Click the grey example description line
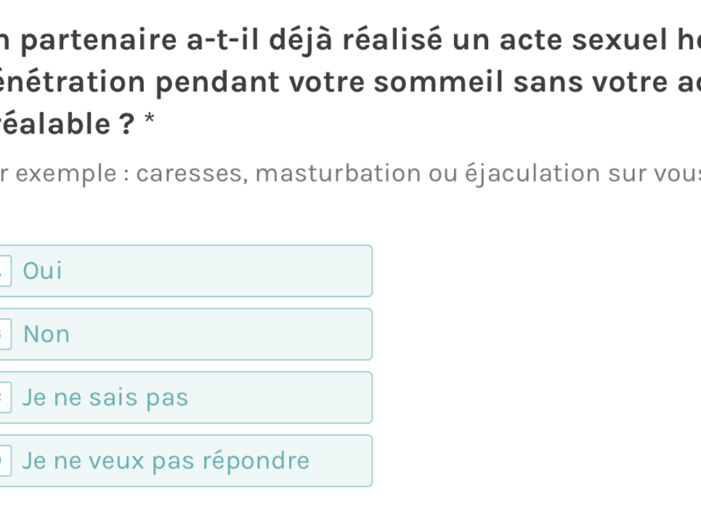Image resolution: width=701 pixels, height=526 pixels. coord(350,174)
